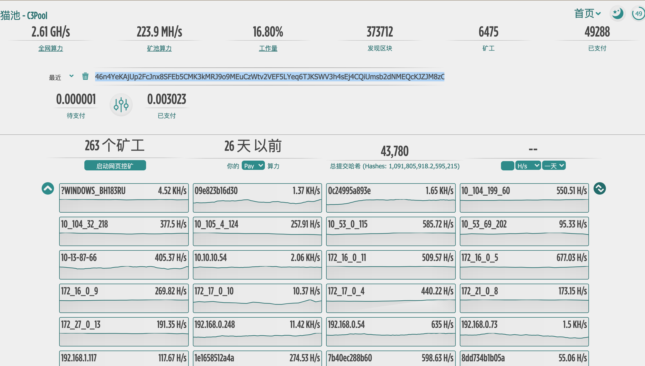This screenshot has height=366, width=645.
Task: Click 已支付 label under 49288
Action: 597,48
